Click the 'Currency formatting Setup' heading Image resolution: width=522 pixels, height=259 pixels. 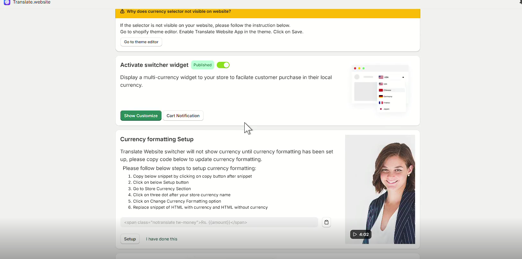click(x=157, y=139)
